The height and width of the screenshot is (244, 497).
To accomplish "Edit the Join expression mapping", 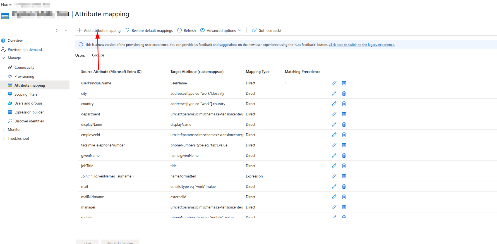I will [x=334, y=176].
